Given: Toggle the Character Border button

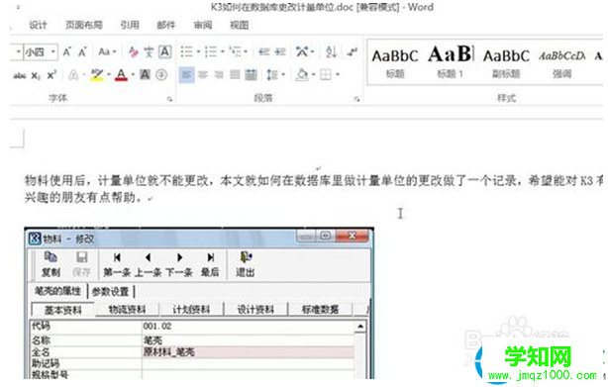Looking at the screenshot, I should pyautogui.click(x=165, y=51).
